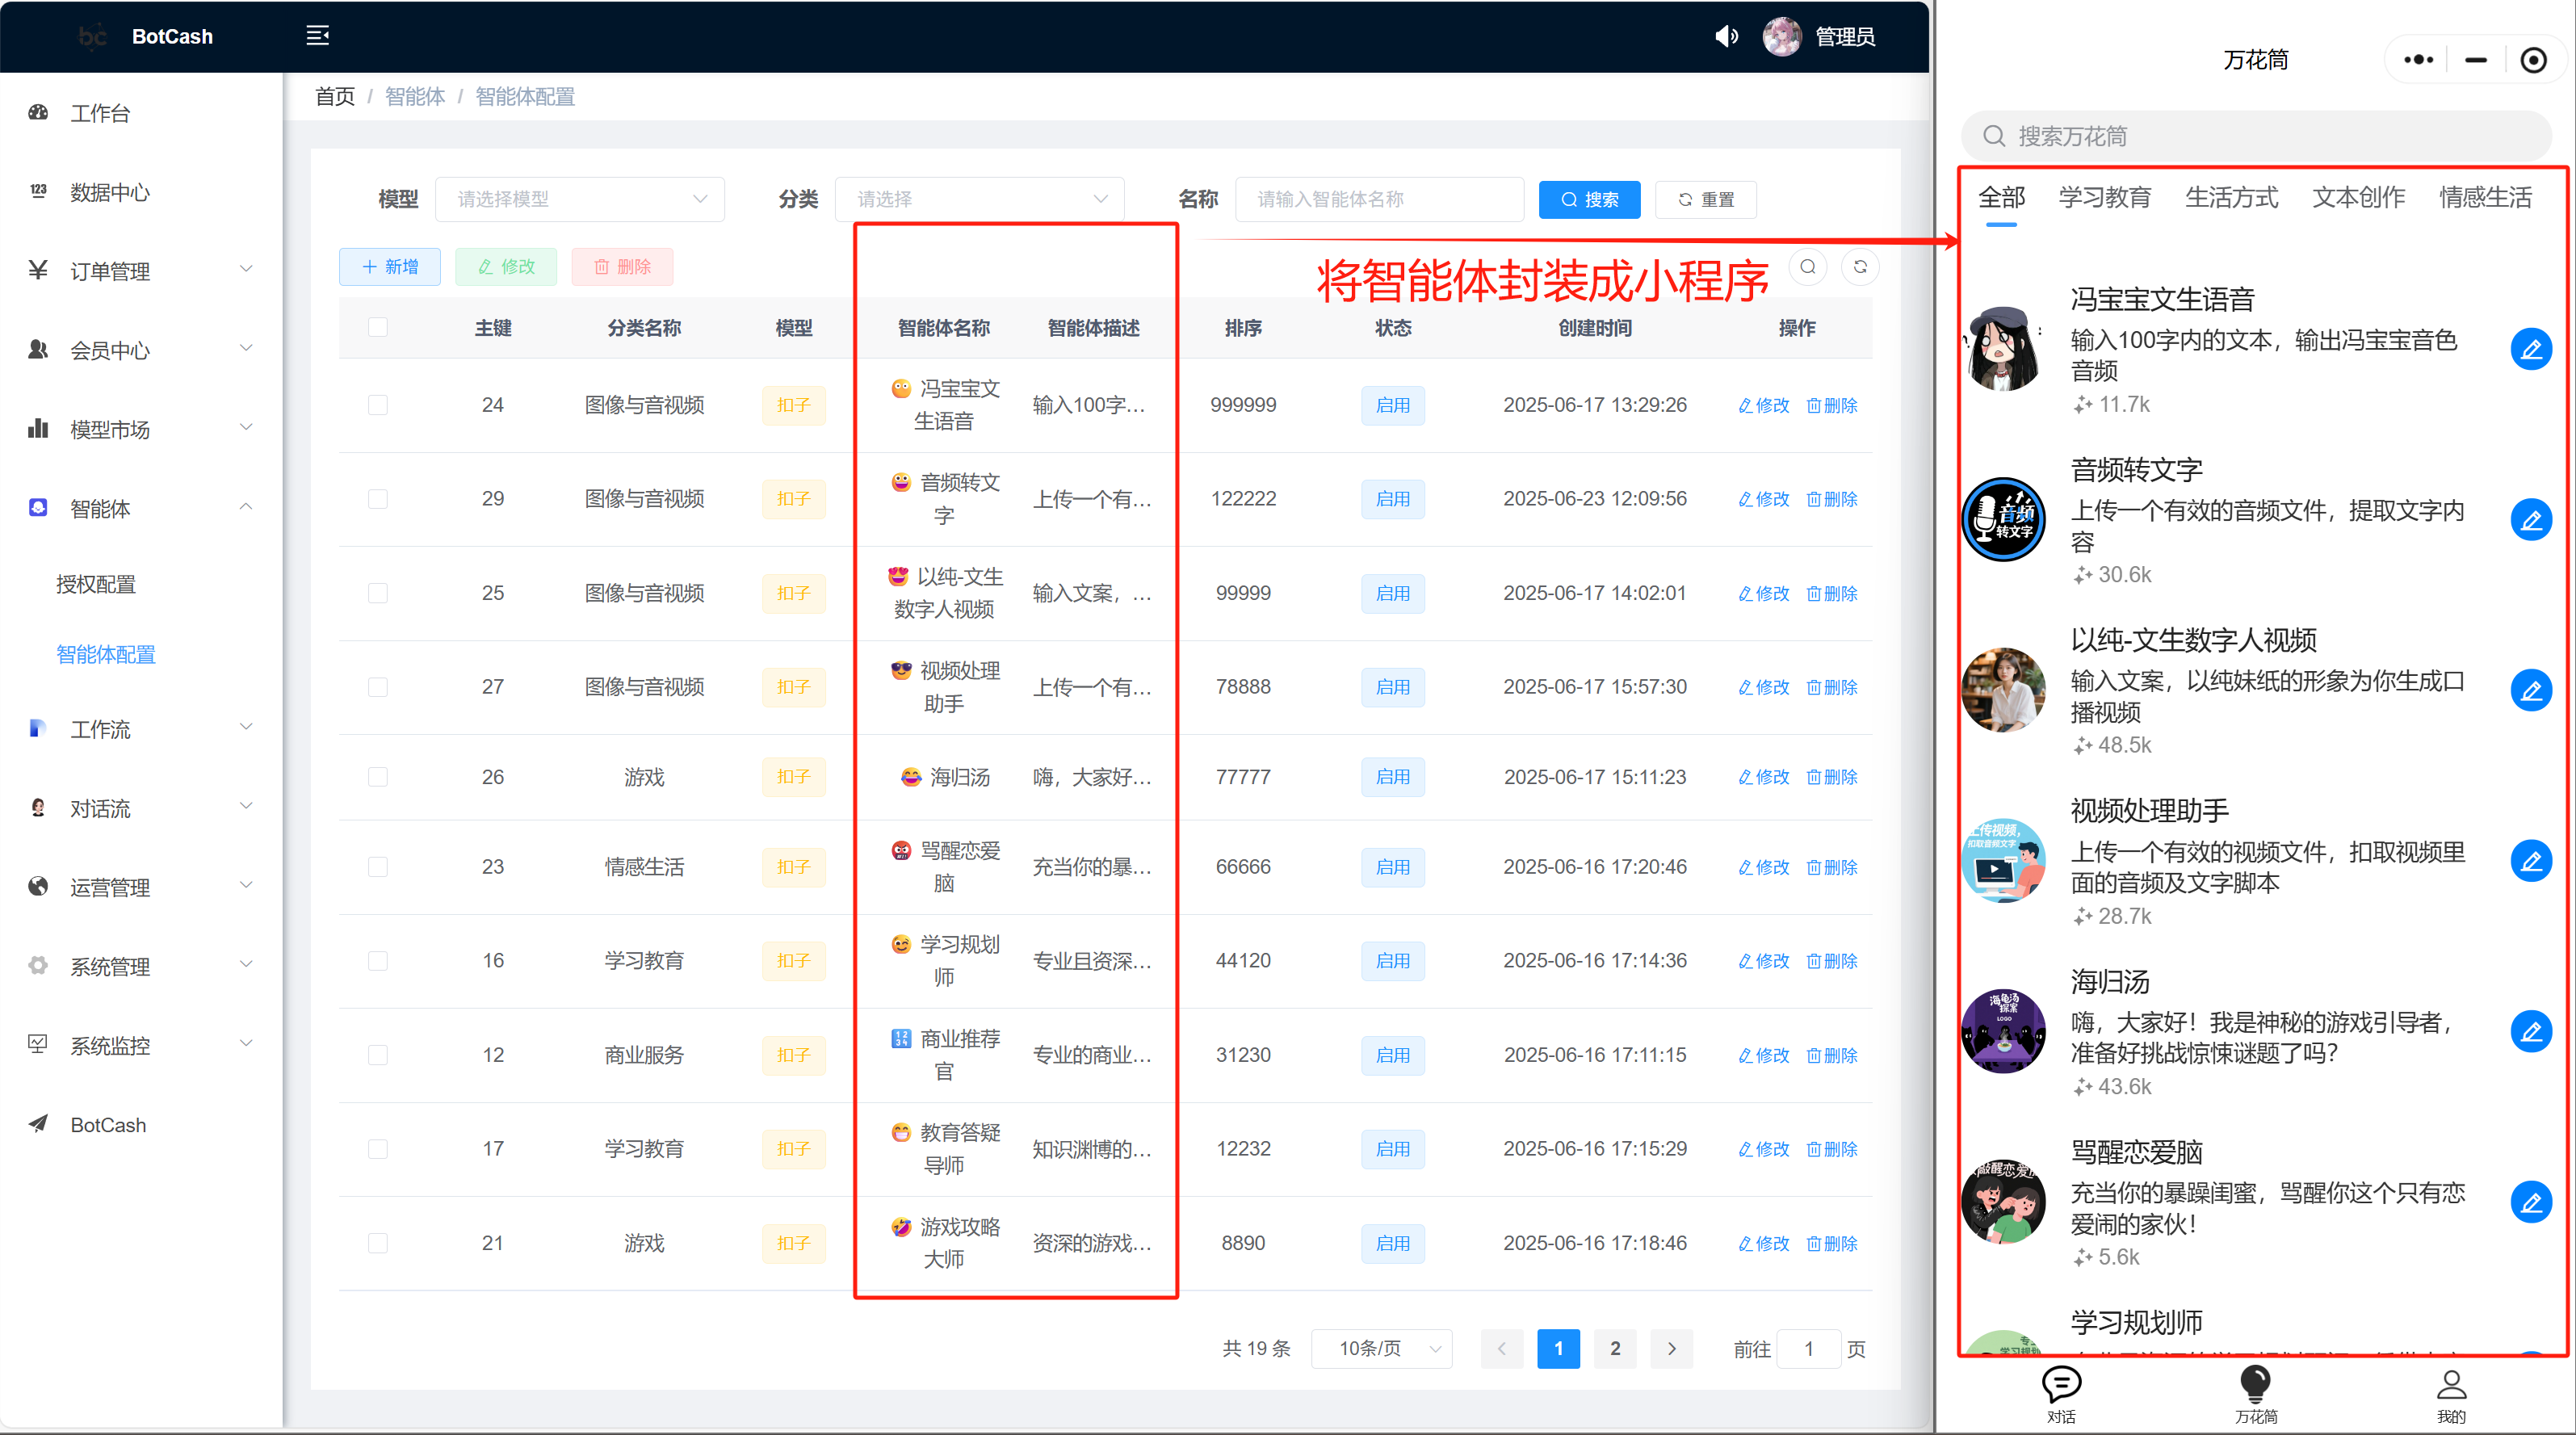Image resolution: width=2576 pixels, height=1435 pixels.
Task: Click the round refresh icon above table
Action: click(x=1860, y=267)
